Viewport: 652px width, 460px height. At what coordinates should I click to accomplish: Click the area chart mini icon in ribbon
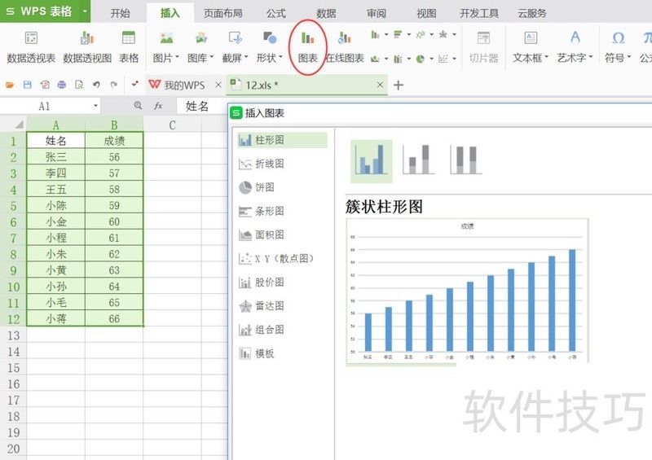(x=376, y=59)
